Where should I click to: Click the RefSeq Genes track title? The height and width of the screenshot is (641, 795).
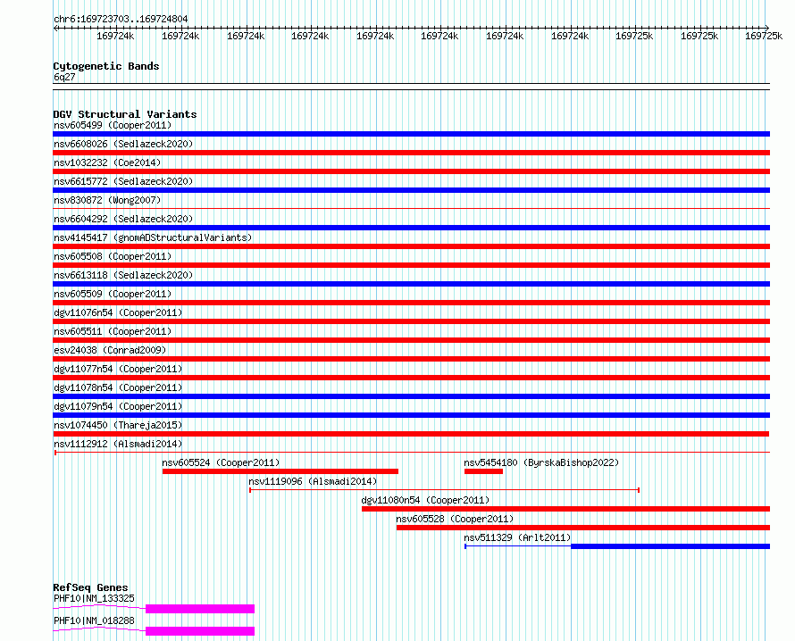pyautogui.click(x=90, y=587)
